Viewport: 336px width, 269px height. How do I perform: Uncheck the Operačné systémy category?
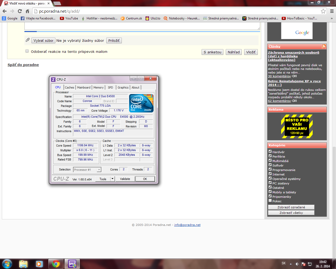coord(270,178)
